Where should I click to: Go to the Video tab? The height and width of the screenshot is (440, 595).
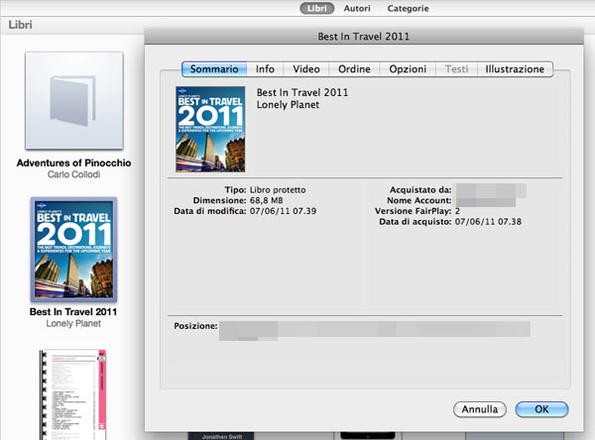pyautogui.click(x=306, y=69)
